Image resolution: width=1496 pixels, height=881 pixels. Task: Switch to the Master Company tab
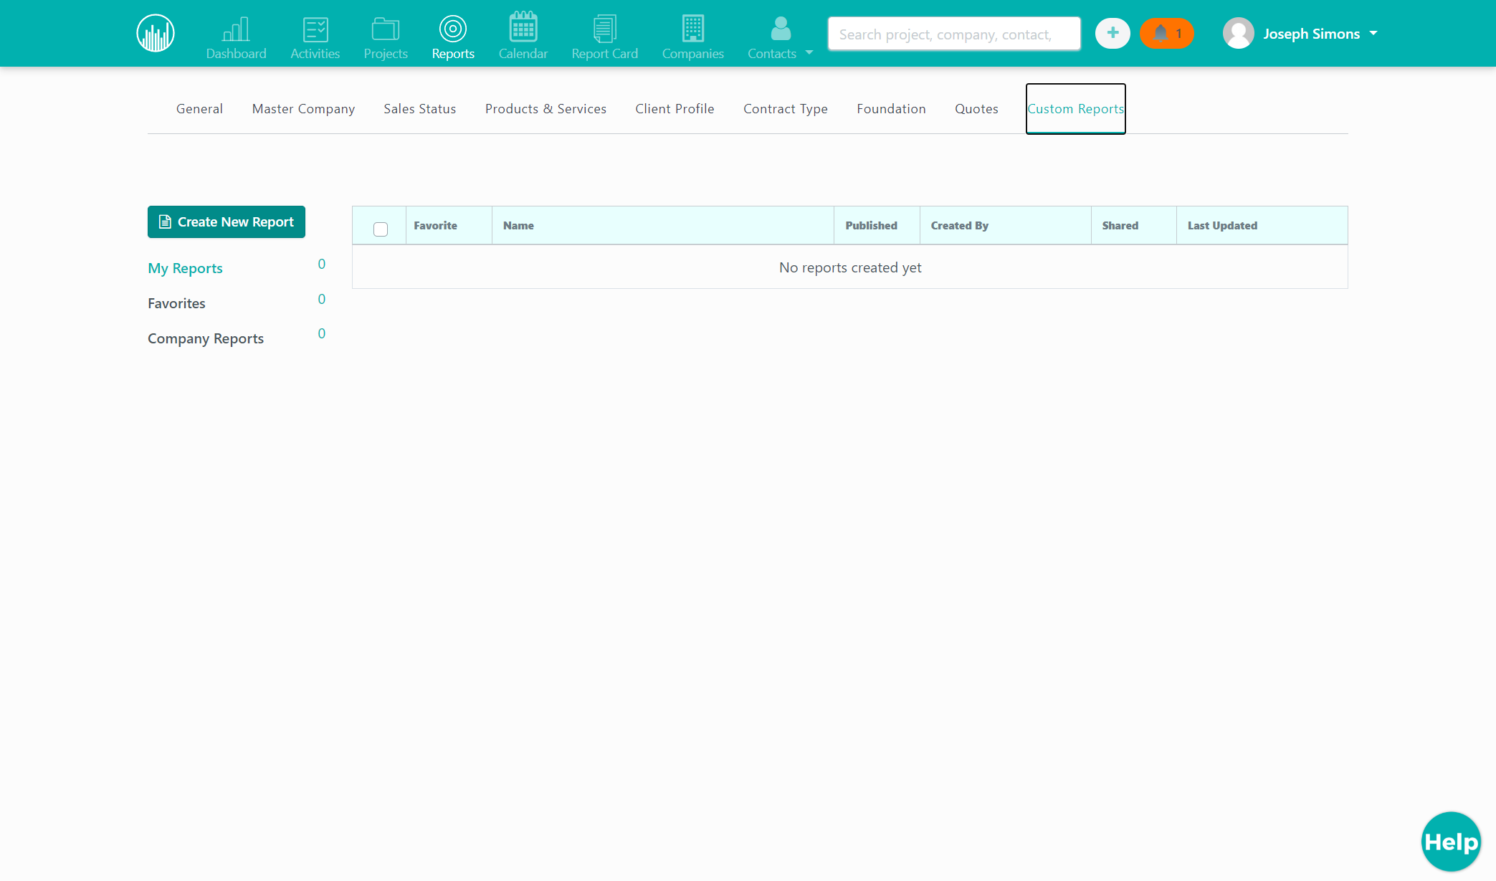303,109
